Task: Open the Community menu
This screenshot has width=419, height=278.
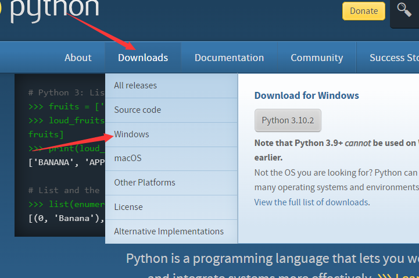Action: click(x=317, y=58)
